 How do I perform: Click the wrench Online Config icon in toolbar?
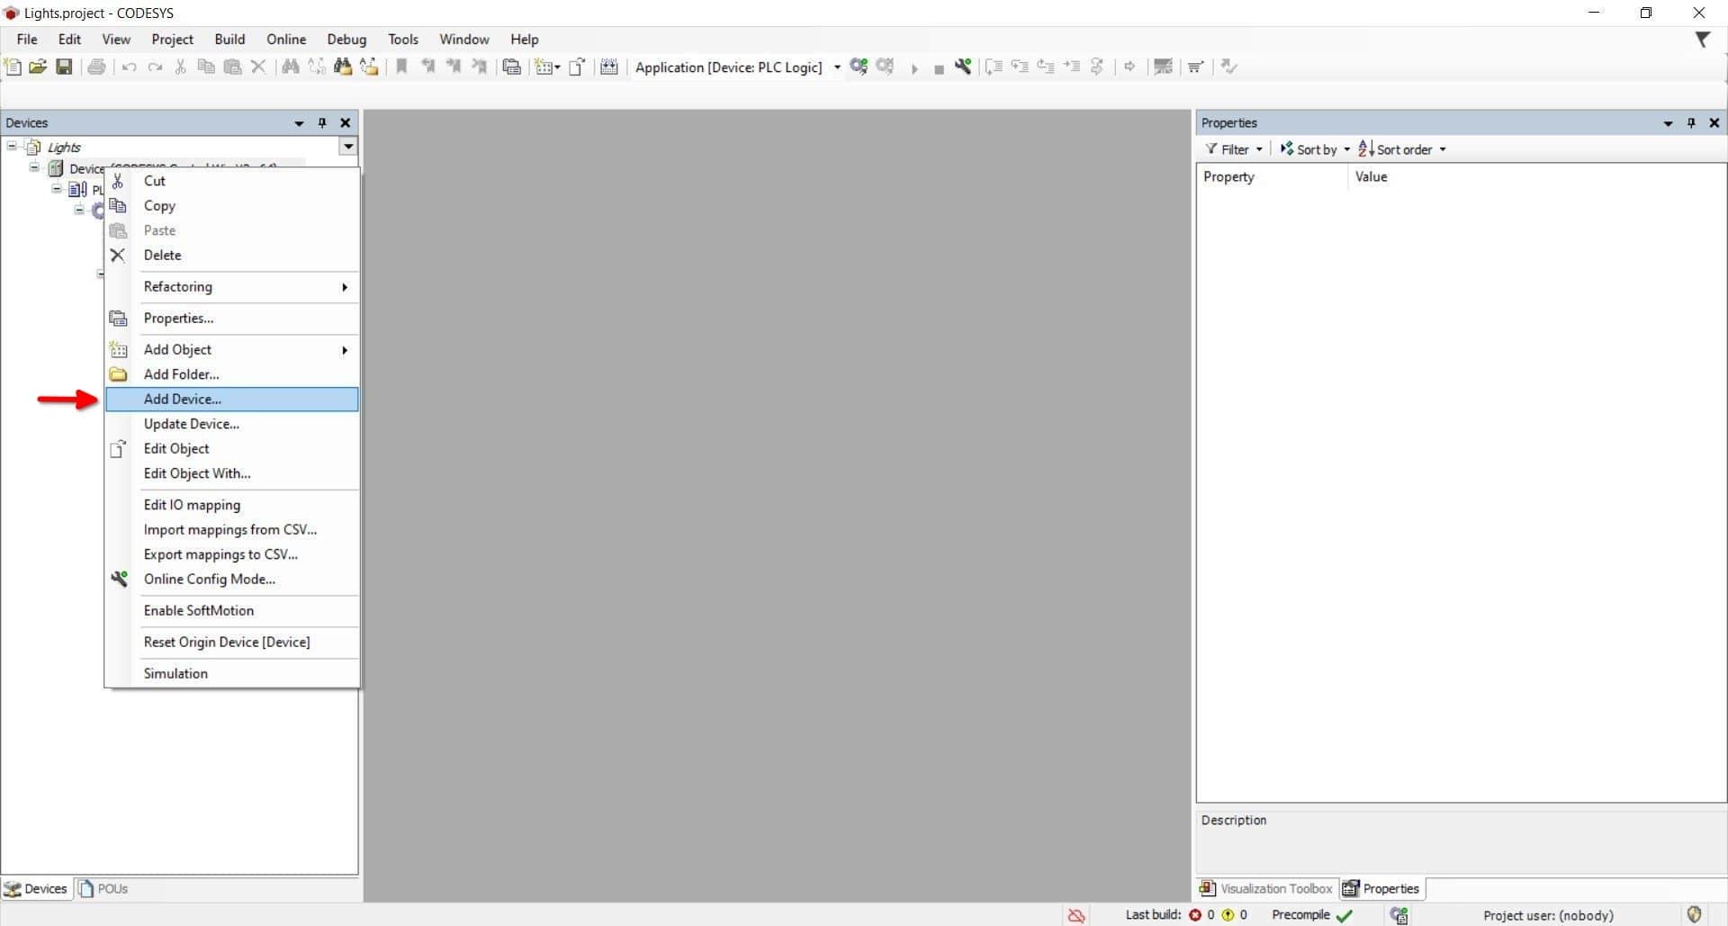point(963,67)
